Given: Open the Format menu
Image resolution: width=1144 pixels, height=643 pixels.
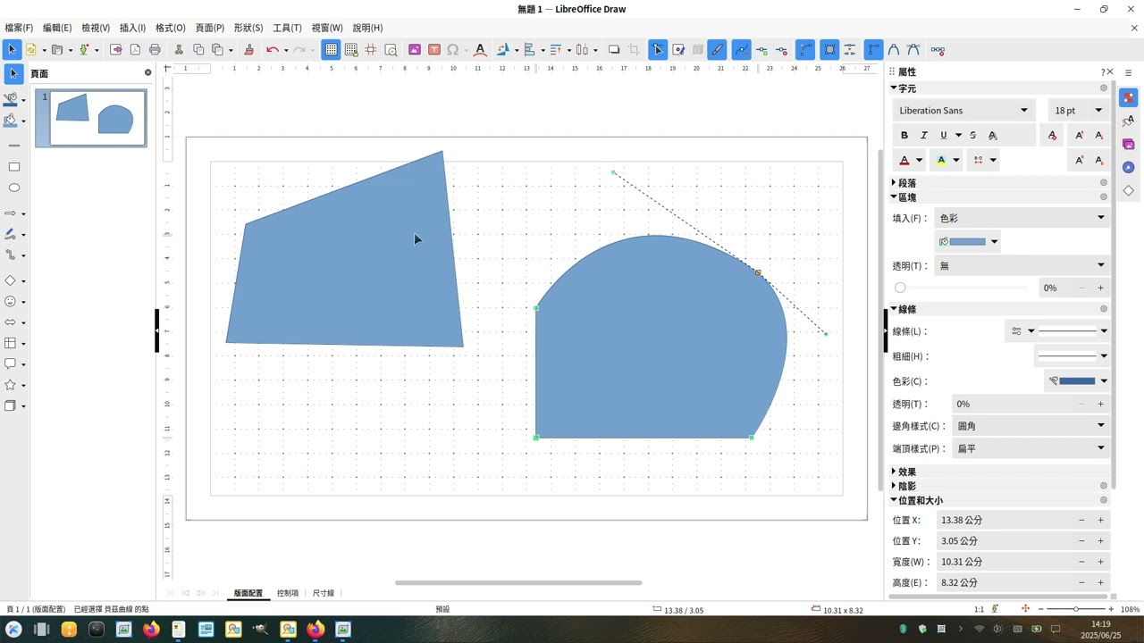Looking at the screenshot, I should tap(170, 28).
